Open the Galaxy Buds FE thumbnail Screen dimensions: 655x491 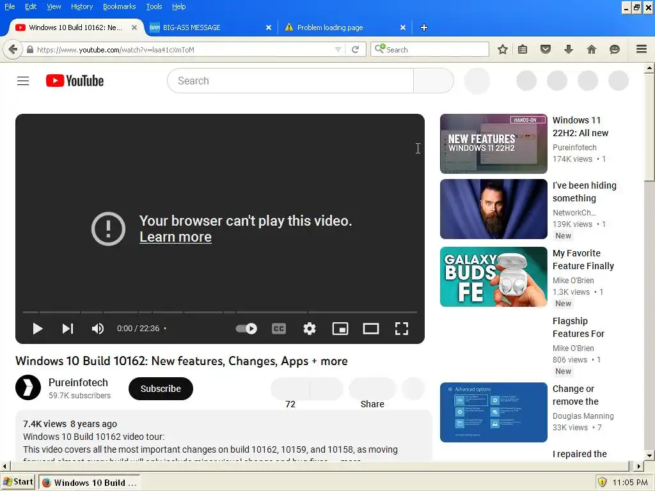(494, 277)
